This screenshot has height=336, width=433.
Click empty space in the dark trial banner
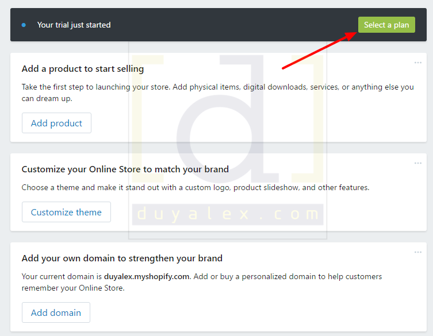pyautogui.click(x=230, y=25)
